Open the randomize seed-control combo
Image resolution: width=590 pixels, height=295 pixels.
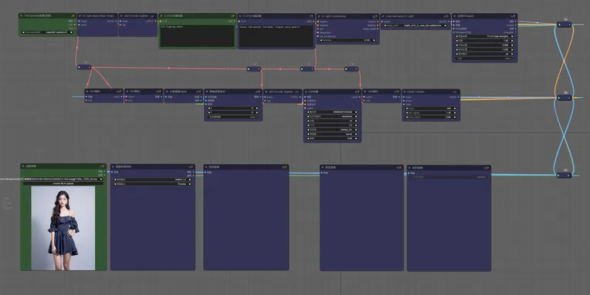332,116
